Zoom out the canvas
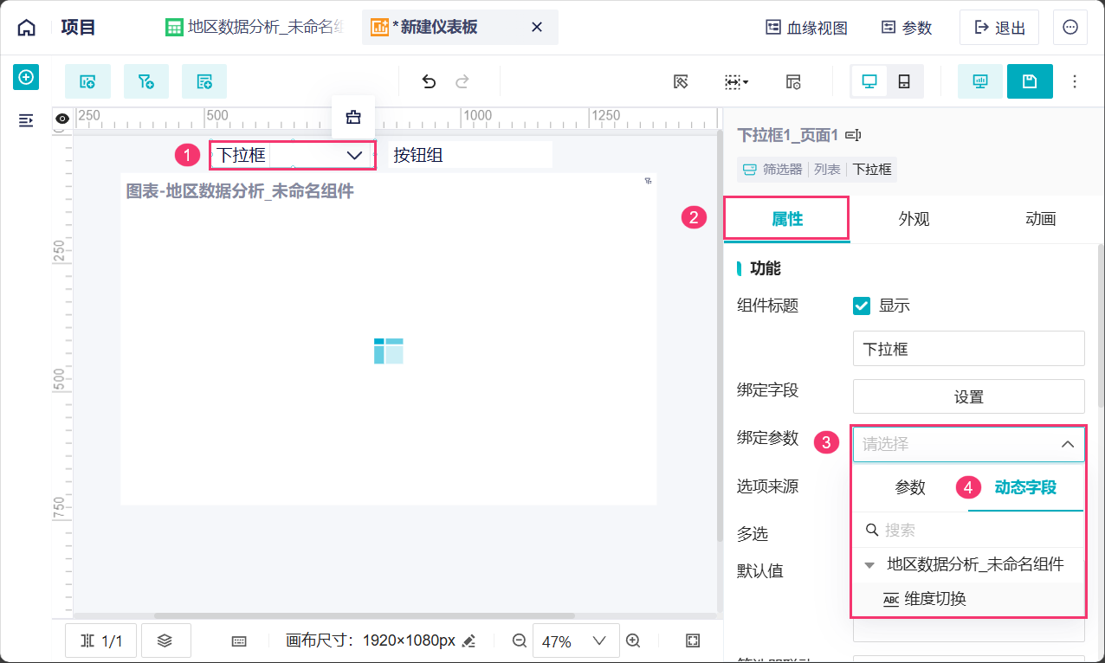Viewport: 1105px width, 663px height. point(520,640)
